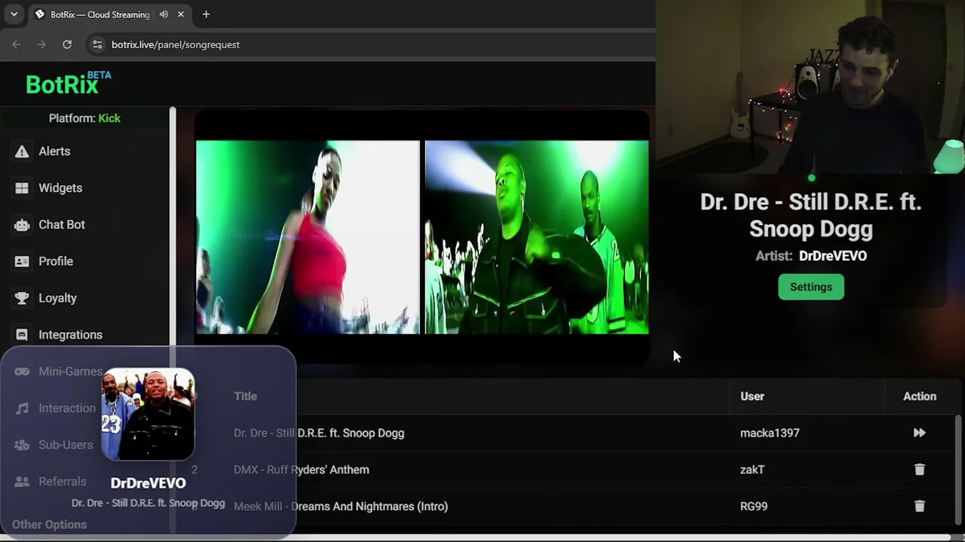Click the Title column header
The height and width of the screenshot is (542, 965).
coord(245,396)
